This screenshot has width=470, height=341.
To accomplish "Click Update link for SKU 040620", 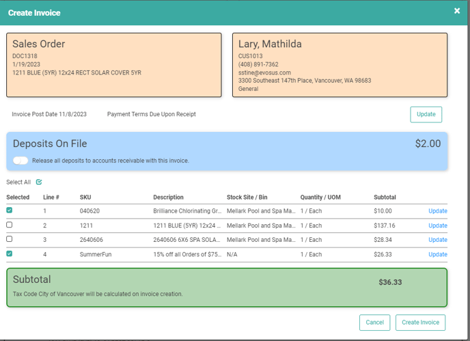I will coord(437,211).
